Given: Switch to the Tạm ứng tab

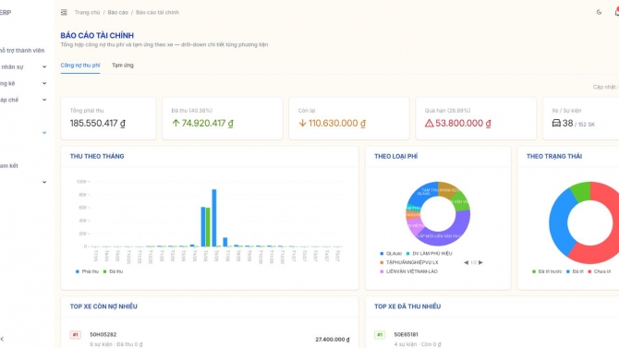Looking at the screenshot, I should [x=123, y=66].
